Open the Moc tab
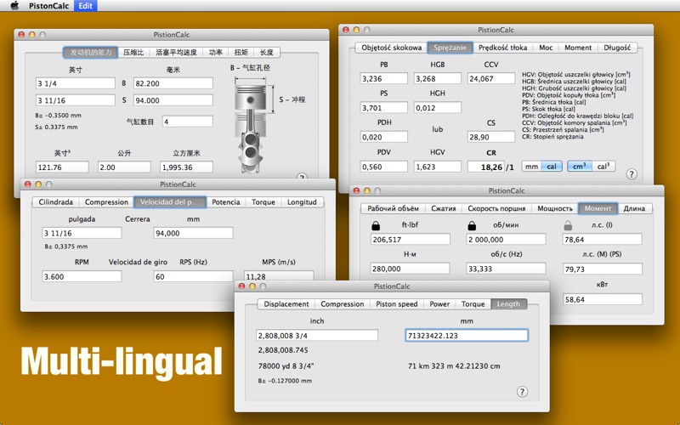Screen dimensions: 680x425 546,48
